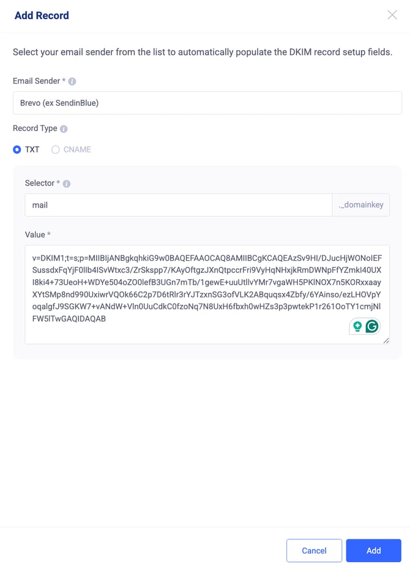Screen dimensions: 410x573
Task: Click the blue Add button
Action: point(373,550)
